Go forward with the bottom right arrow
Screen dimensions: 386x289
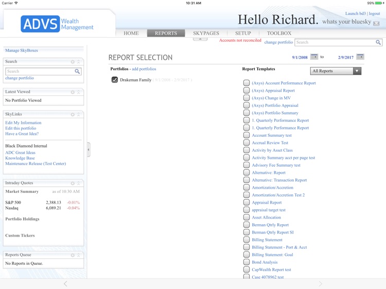coord(320,283)
